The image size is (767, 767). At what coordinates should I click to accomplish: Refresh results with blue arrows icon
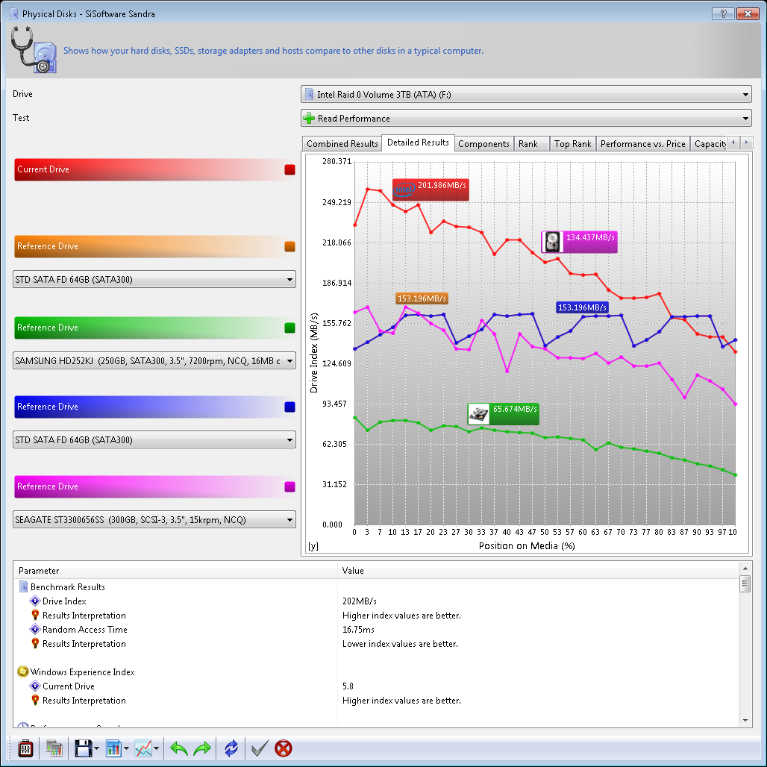click(231, 748)
